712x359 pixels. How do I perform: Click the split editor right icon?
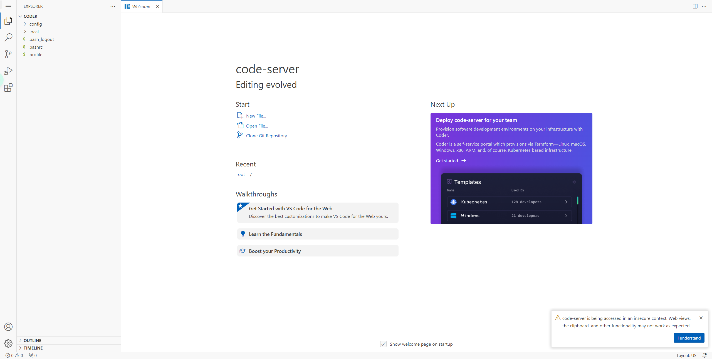[x=695, y=6]
